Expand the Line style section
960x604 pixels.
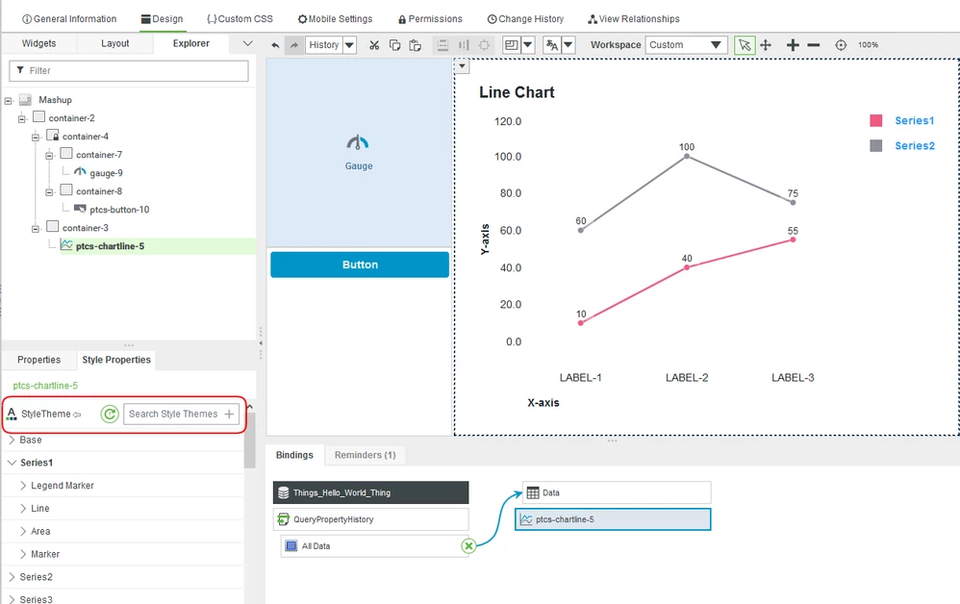23,509
